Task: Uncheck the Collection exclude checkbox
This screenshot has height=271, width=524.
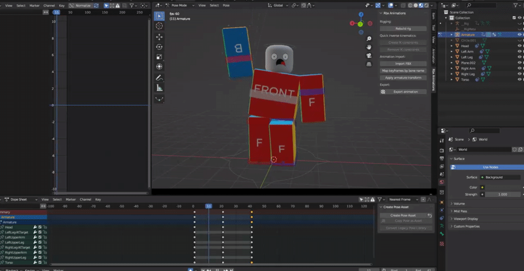Action: (515, 18)
